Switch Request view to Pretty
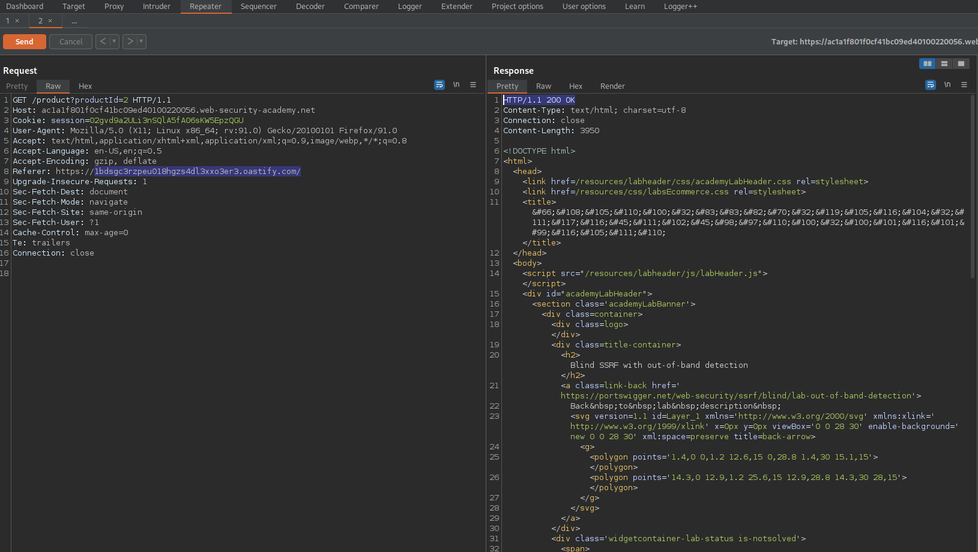Screen dimensions: 978x552 pyautogui.click(x=17, y=86)
